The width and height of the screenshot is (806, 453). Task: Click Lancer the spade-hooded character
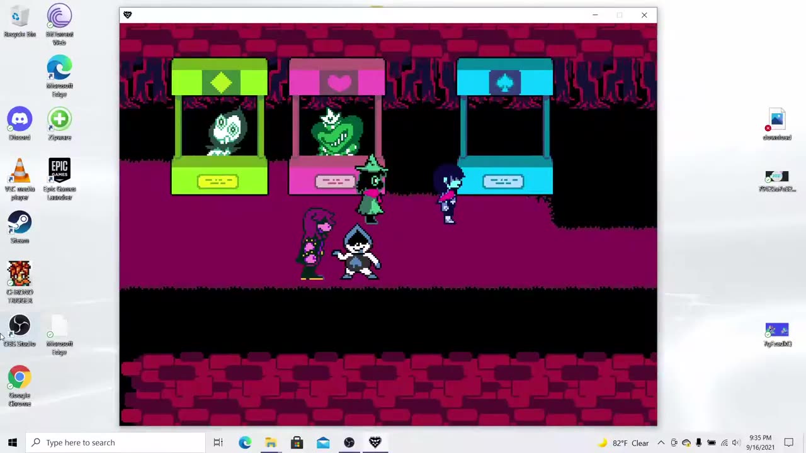coord(357,252)
